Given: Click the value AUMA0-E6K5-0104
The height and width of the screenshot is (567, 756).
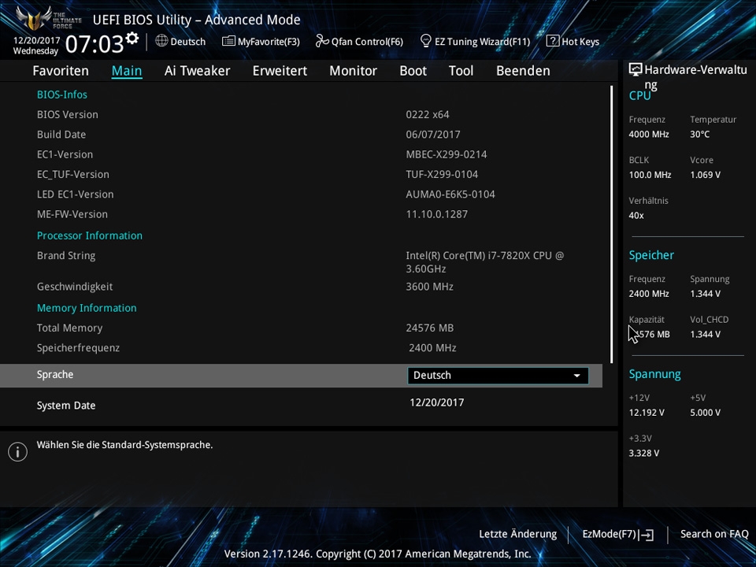Looking at the screenshot, I should click(x=450, y=195).
